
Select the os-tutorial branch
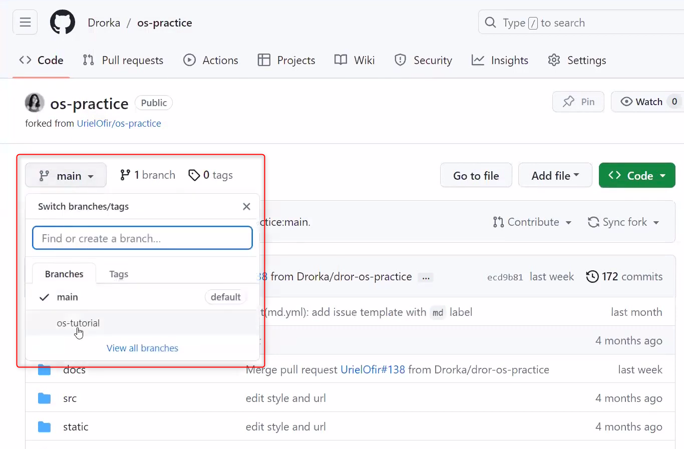(142, 323)
